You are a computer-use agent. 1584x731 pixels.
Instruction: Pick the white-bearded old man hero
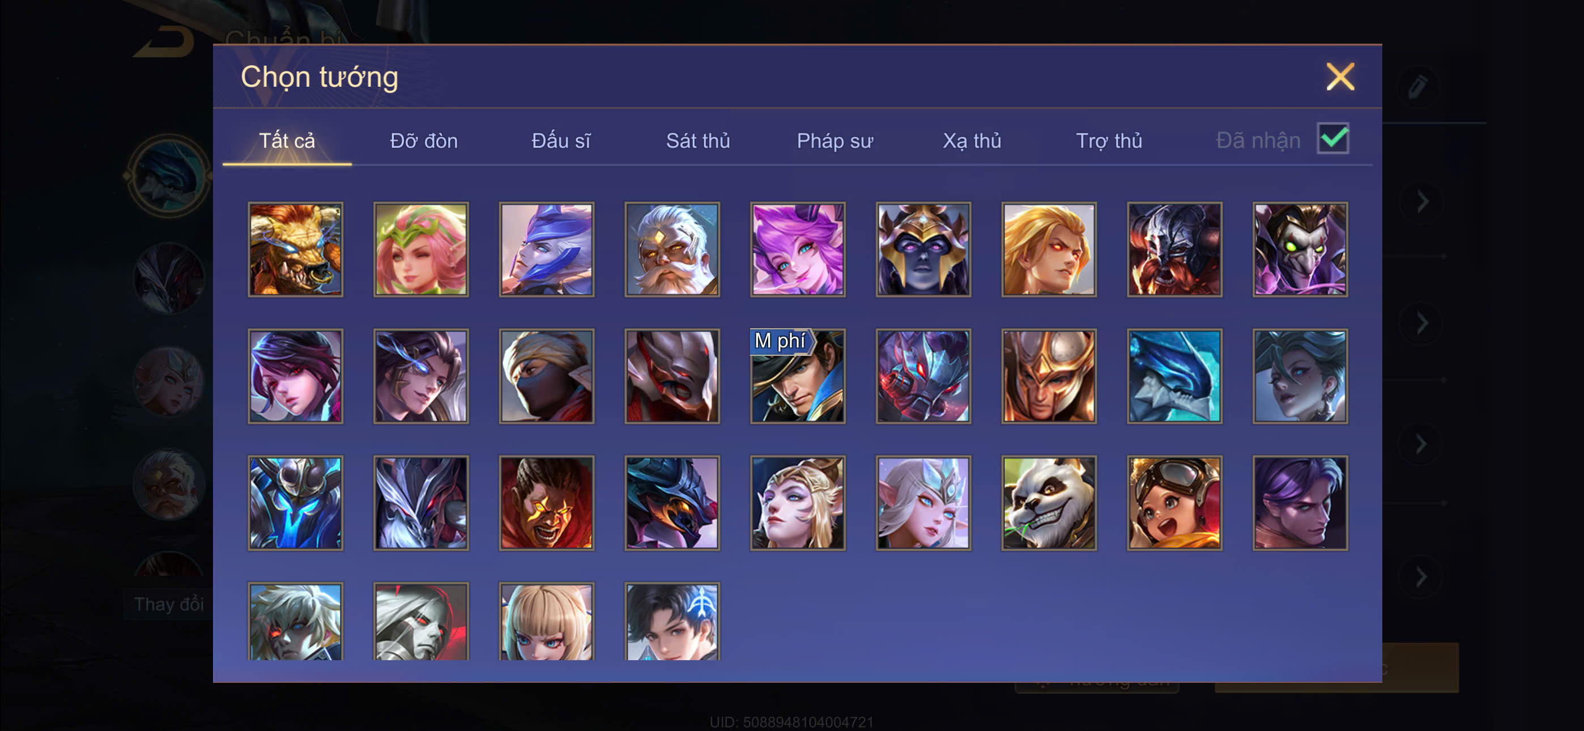[672, 249]
